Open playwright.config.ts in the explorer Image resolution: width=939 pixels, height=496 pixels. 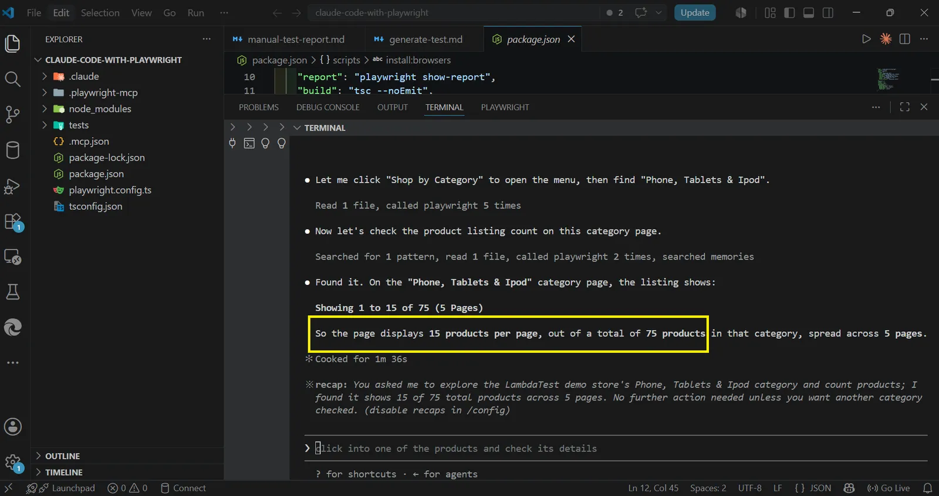click(110, 190)
